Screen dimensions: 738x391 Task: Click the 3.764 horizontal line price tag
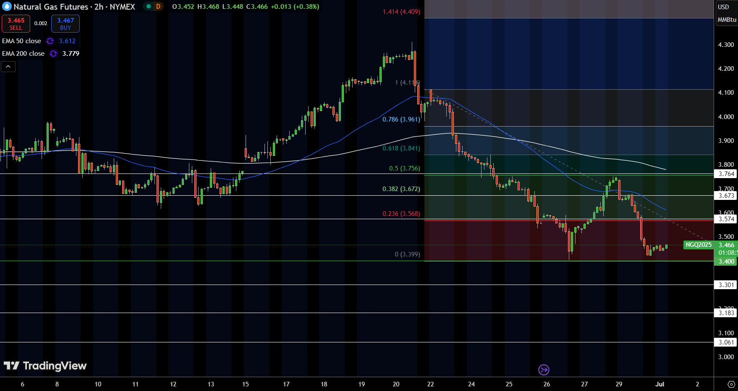pyautogui.click(x=726, y=174)
